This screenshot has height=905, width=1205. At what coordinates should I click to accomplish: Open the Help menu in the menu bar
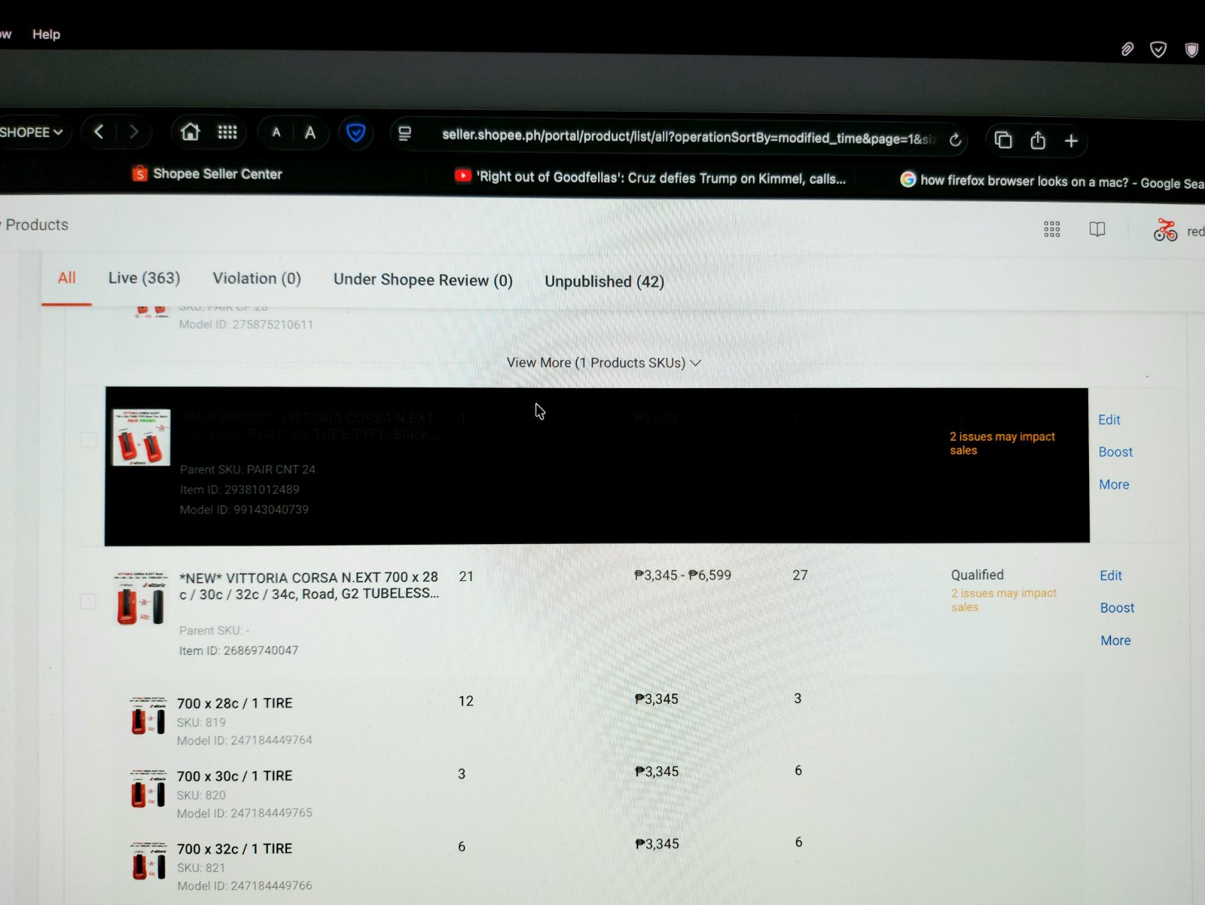(x=46, y=34)
